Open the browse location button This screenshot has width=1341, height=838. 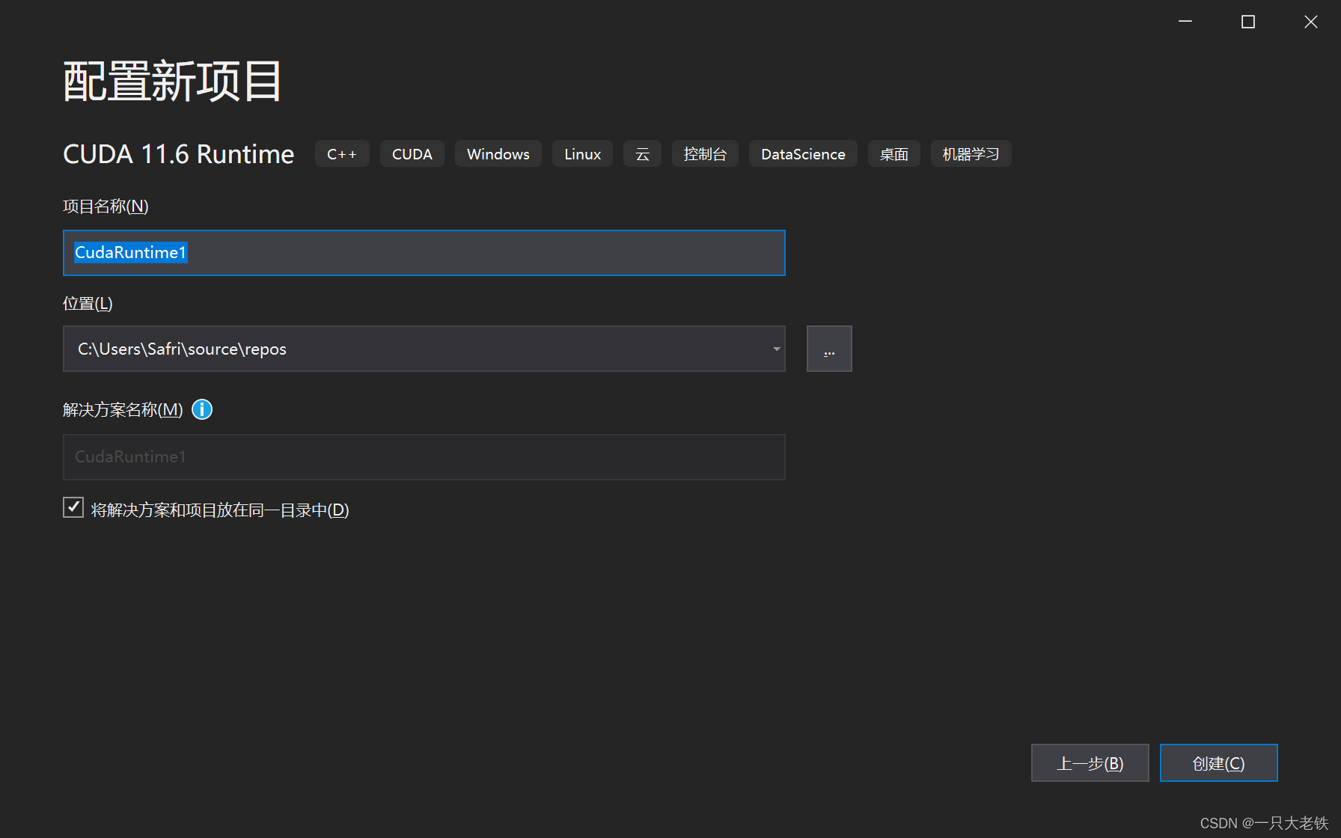pyautogui.click(x=829, y=349)
